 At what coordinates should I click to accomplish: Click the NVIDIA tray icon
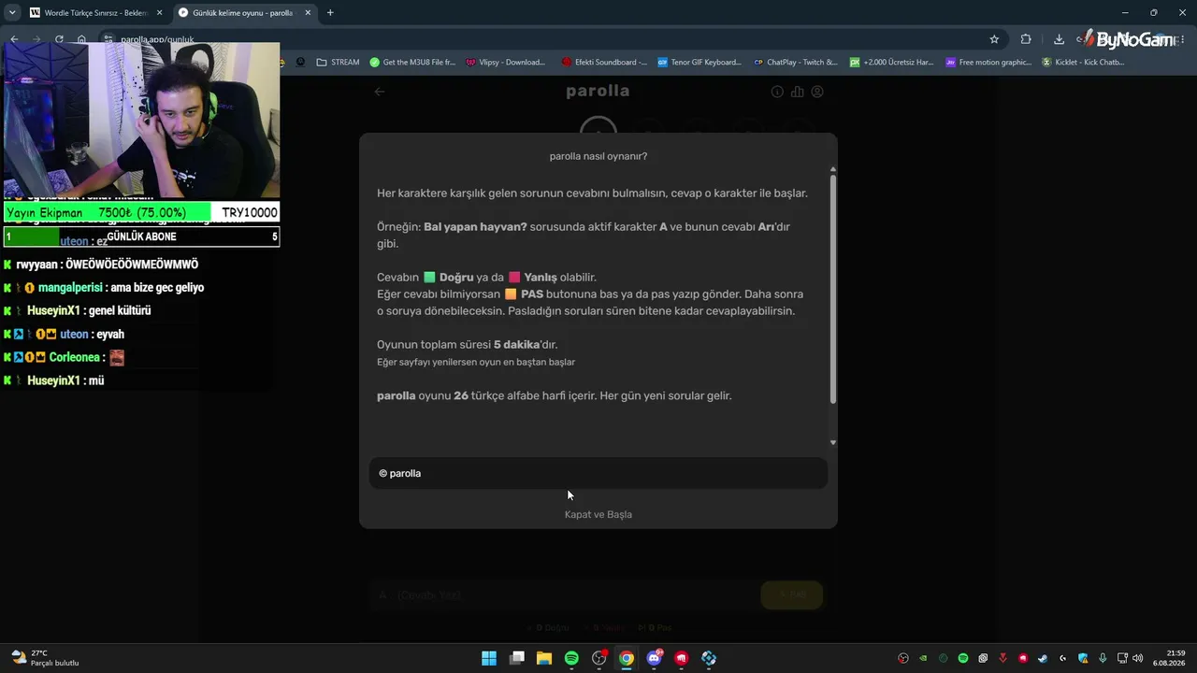[923, 658]
